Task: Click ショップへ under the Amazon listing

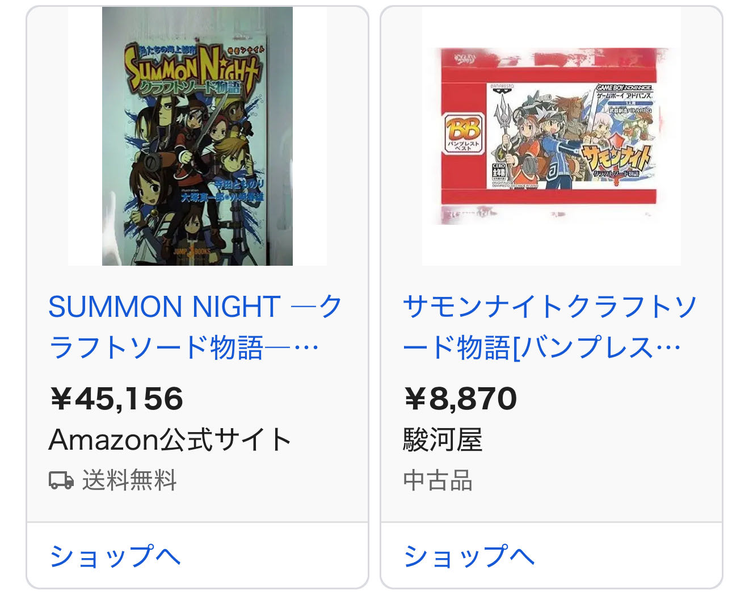Action: pyautogui.click(x=115, y=556)
